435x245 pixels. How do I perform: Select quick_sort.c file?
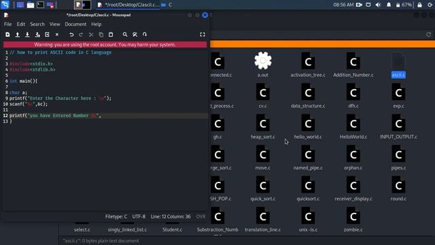(263, 189)
